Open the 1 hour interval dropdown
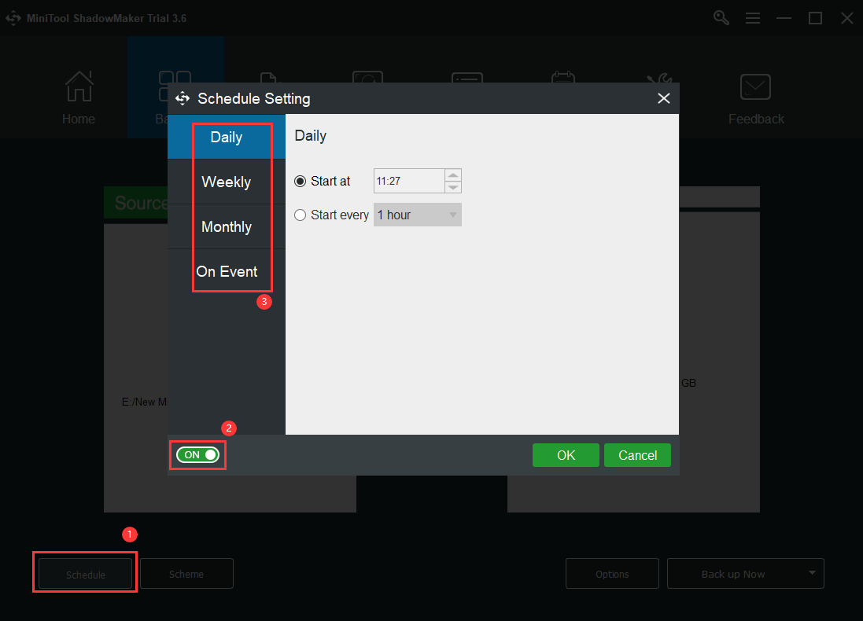This screenshot has width=863, height=621. (417, 215)
